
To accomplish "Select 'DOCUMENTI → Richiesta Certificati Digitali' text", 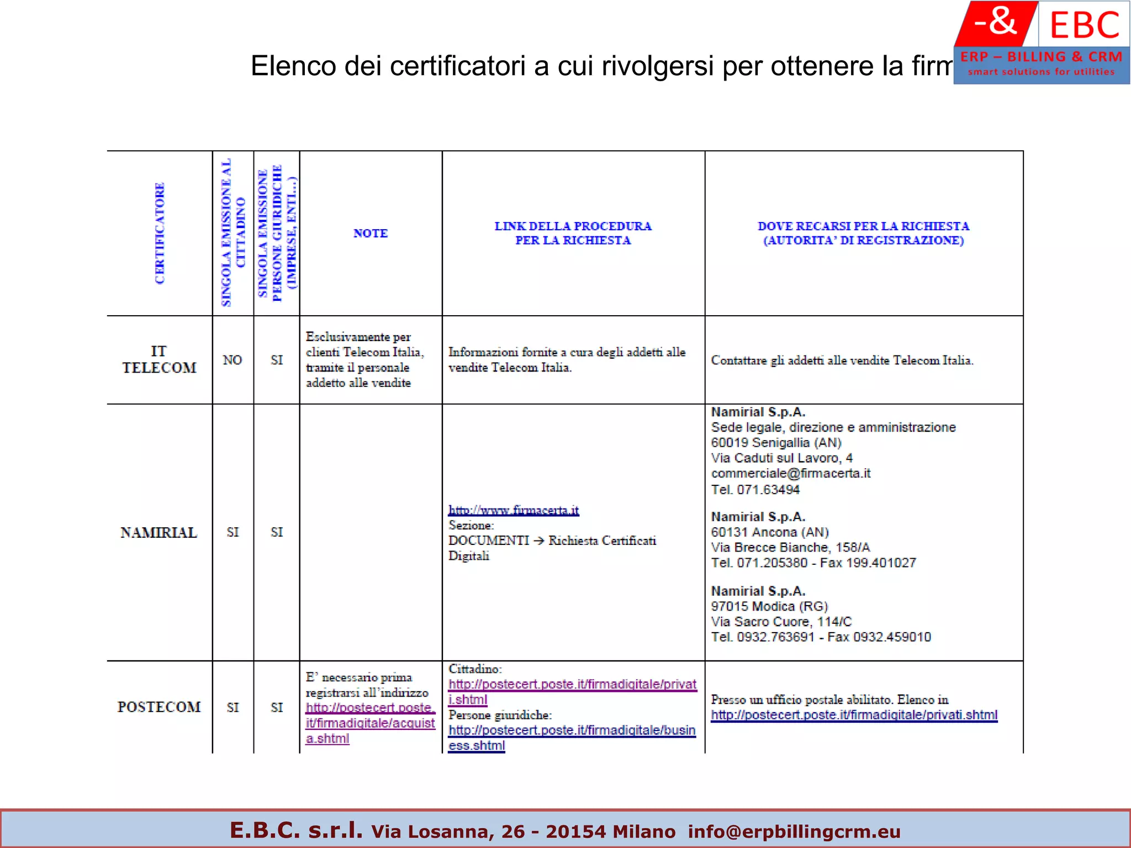I will [x=552, y=548].
